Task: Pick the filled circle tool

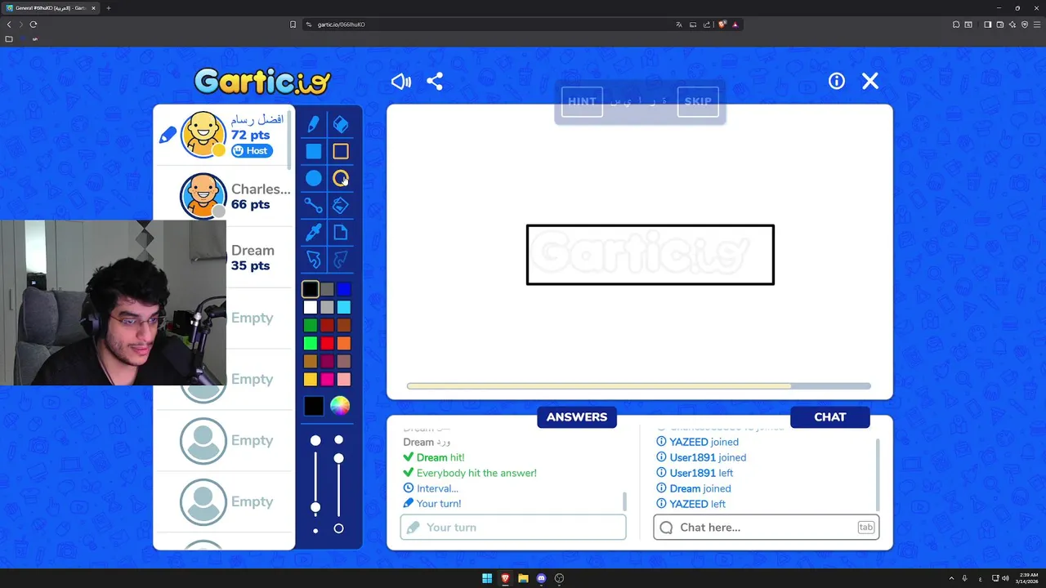Action: coord(314,178)
